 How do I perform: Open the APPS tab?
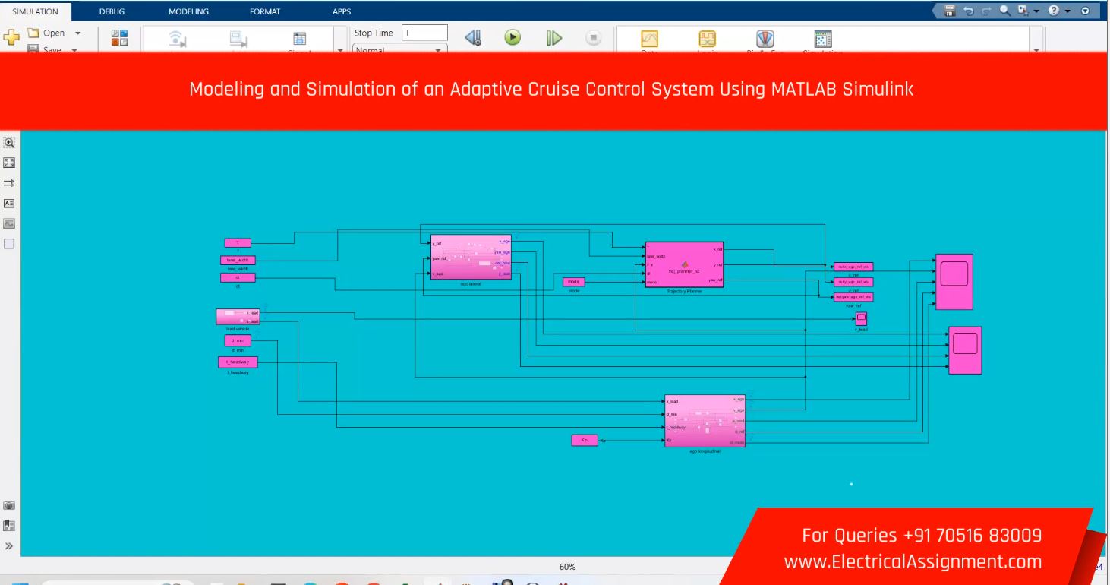tap(342, 11)
